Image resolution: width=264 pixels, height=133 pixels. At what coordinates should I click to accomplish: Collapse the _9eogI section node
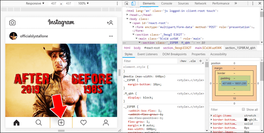[x=133, y=35]
